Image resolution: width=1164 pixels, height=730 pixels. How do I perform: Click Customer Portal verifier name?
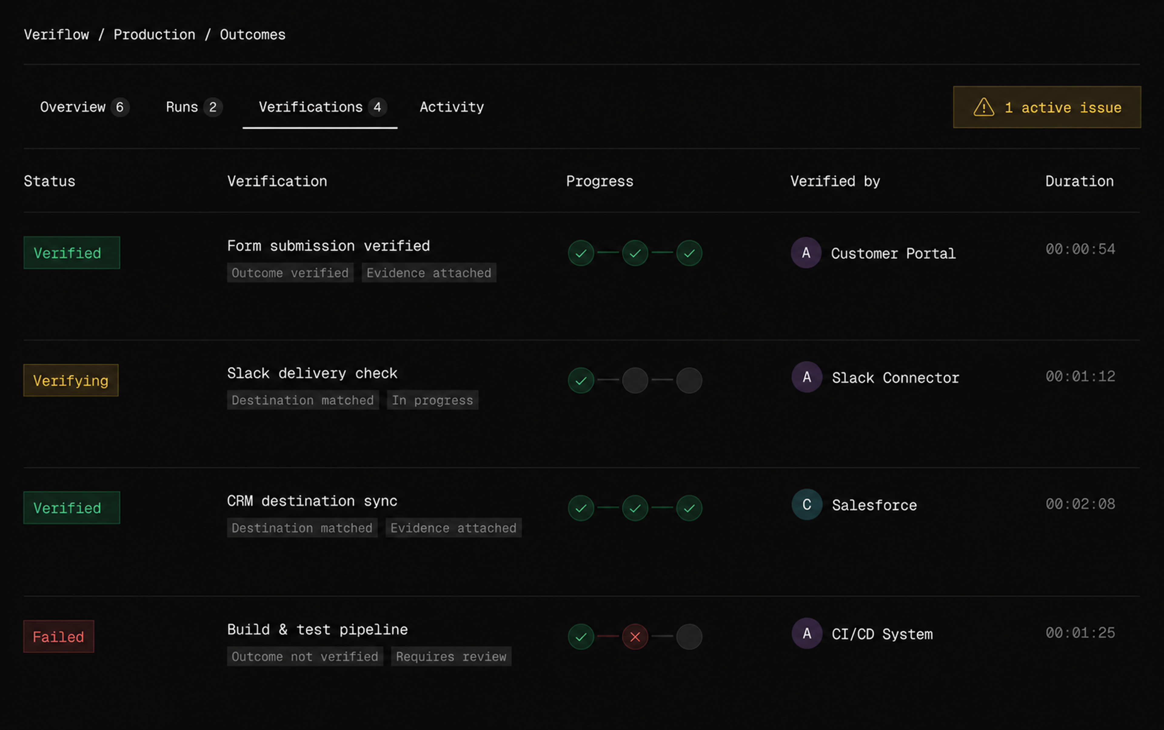[893, 253]
